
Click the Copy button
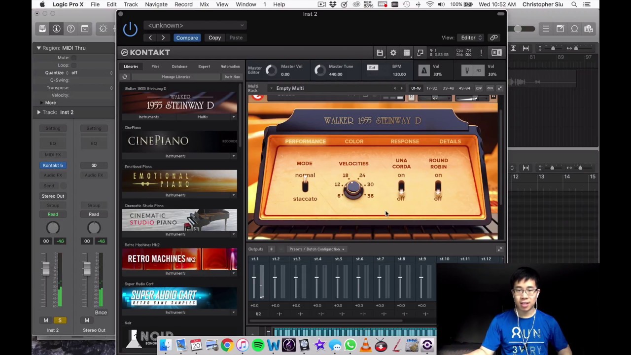coord(214,37)
